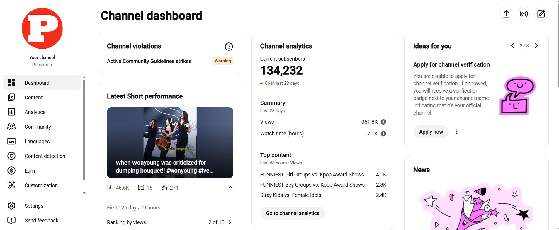Click the Content detection copyright icon
This screenshot has height=230, width=559.
(x=11, y=156)
